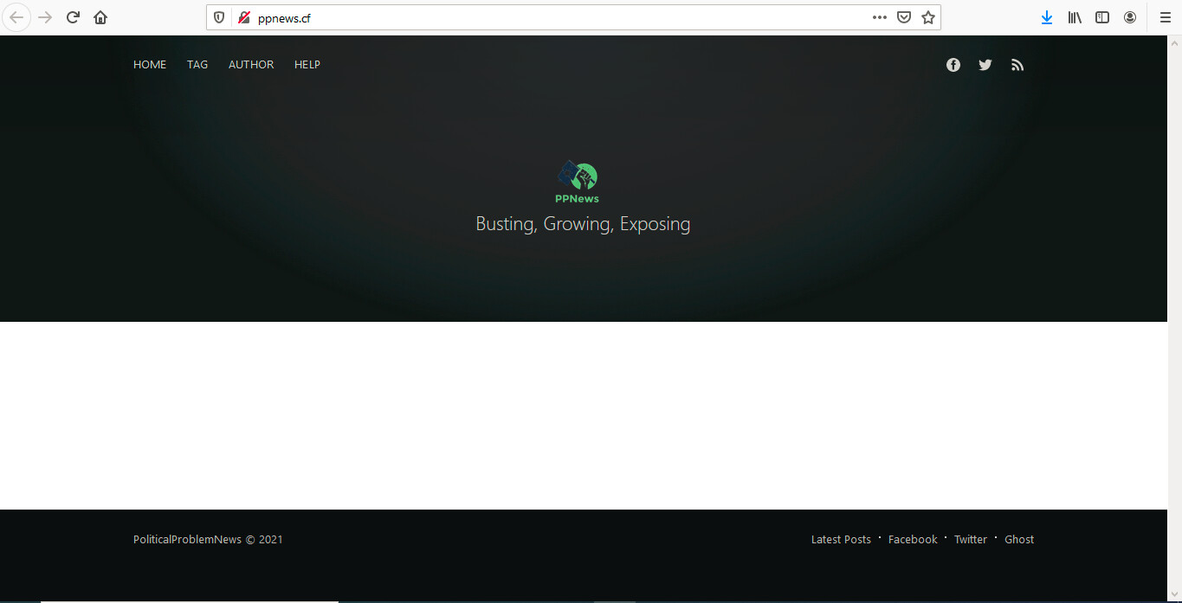
Task: Reload the current page
Action: (73, 17)
